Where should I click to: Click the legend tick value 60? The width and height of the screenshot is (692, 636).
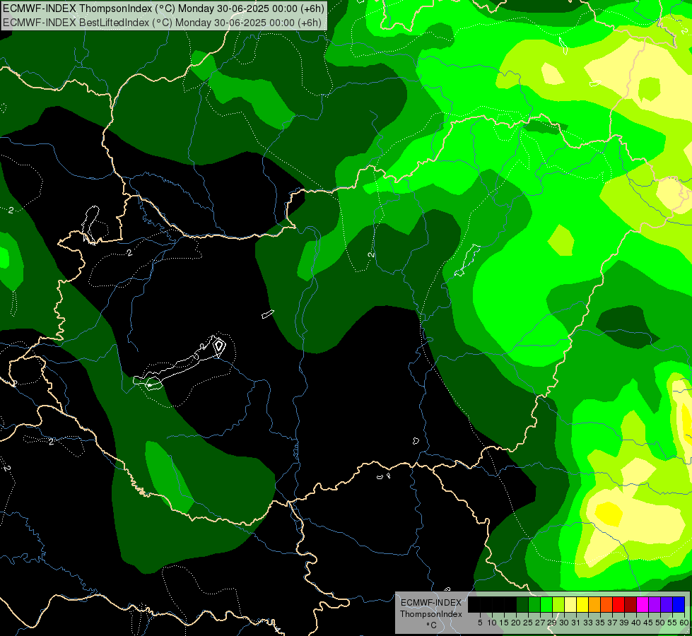pyautogui.click(x=684, y=623)
